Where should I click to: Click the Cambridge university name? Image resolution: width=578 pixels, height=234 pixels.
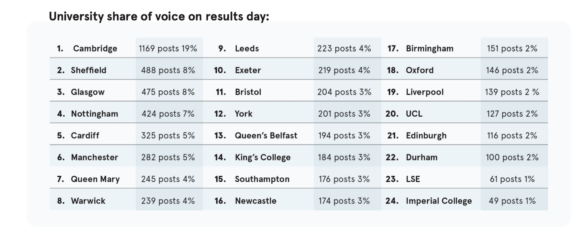point(95,49)
